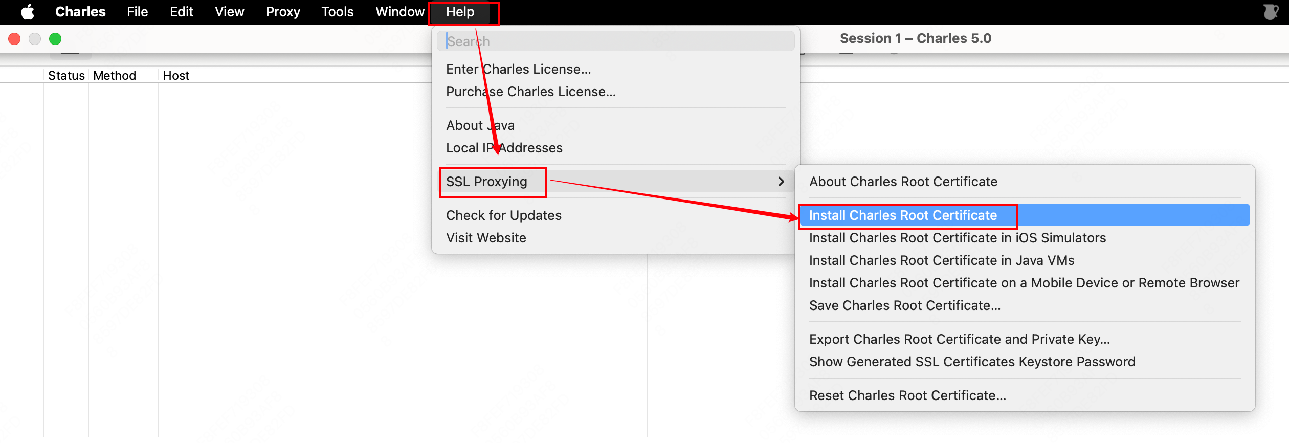
Task: Open the Tools menu
Action: (x=337, y=11)
